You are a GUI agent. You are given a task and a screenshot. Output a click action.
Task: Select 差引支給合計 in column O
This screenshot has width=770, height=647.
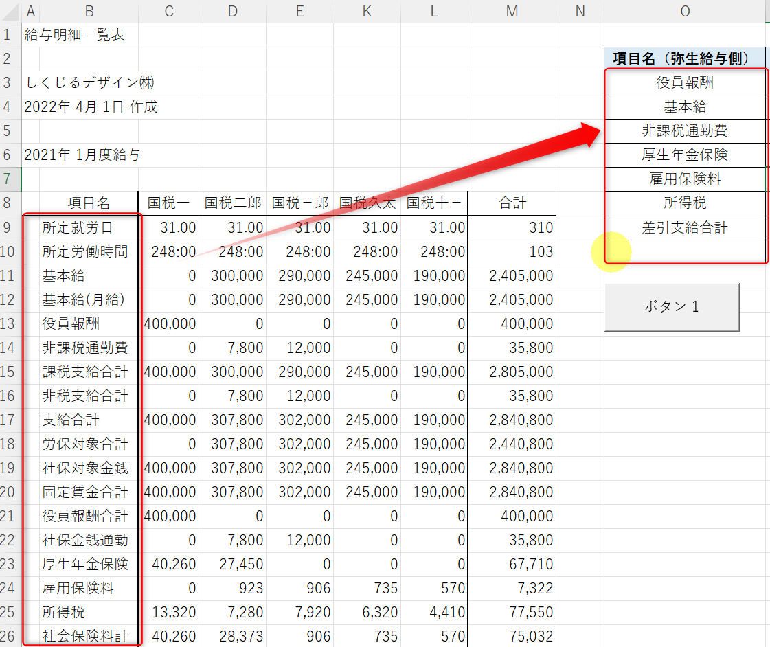pyautogui.click(x=685, y=227)
